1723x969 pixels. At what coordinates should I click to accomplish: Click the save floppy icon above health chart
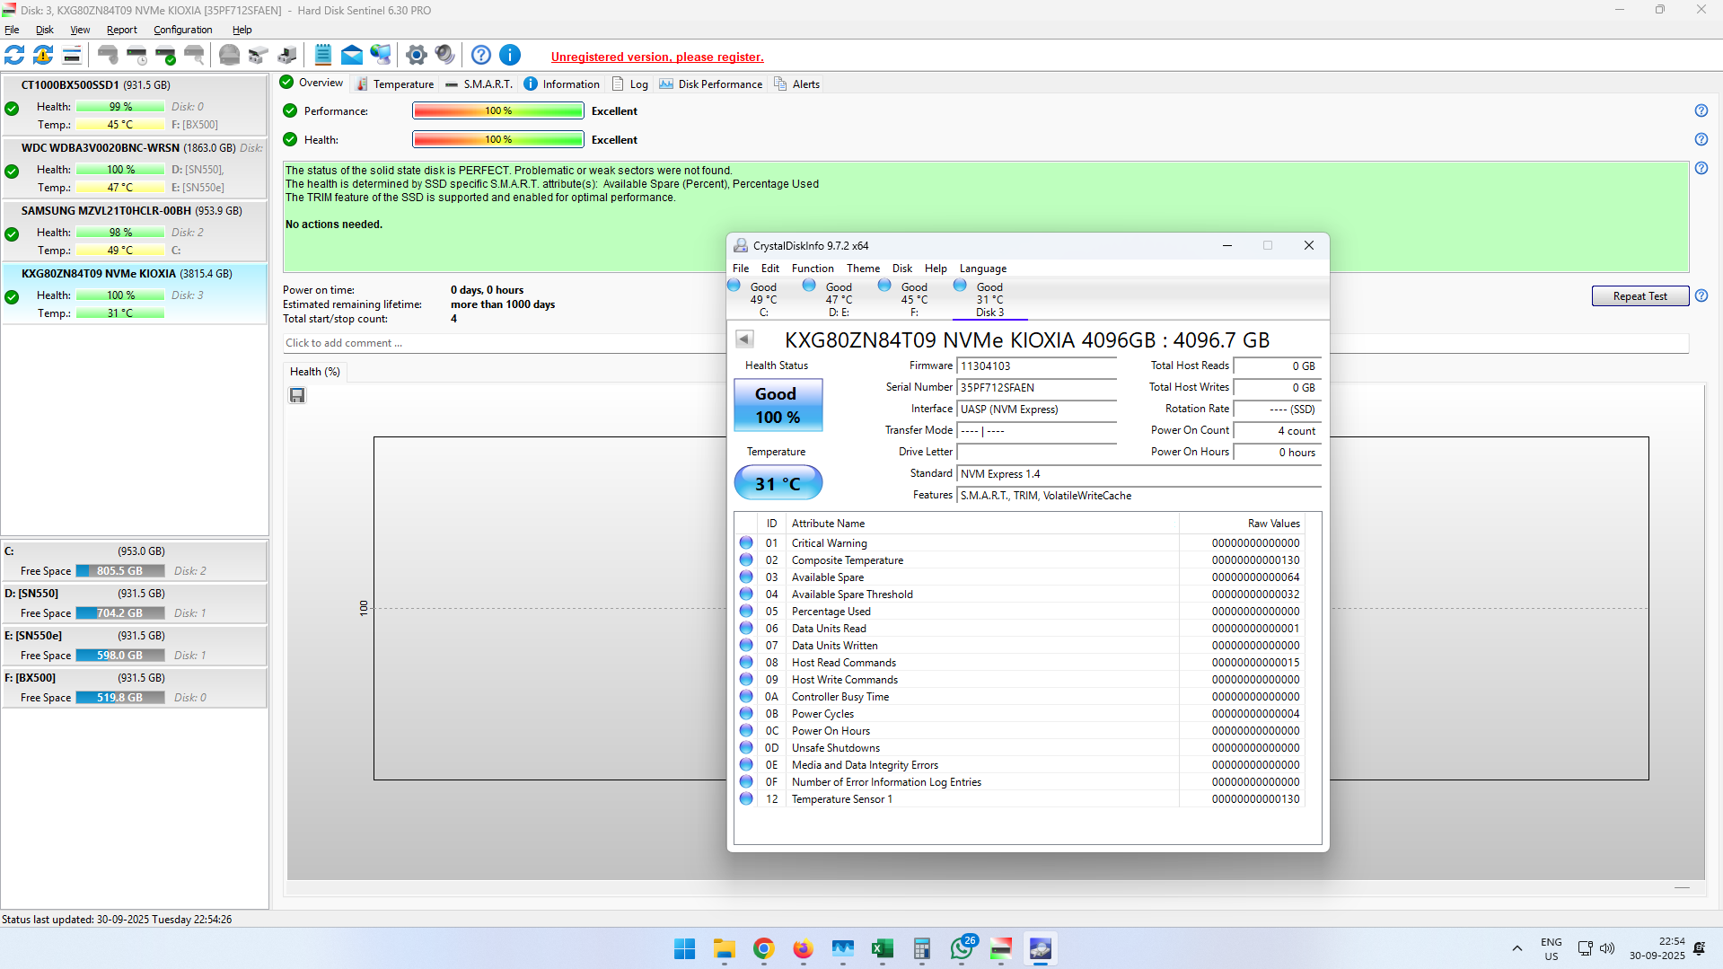pyautogui.click(x=297, y=395)
